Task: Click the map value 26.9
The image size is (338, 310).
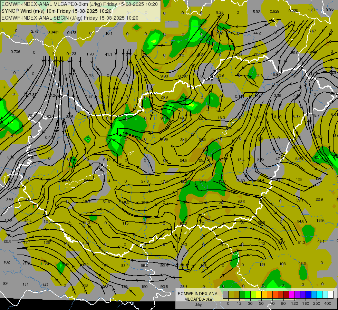Action: pyautogui.click(x=164, y=97)
